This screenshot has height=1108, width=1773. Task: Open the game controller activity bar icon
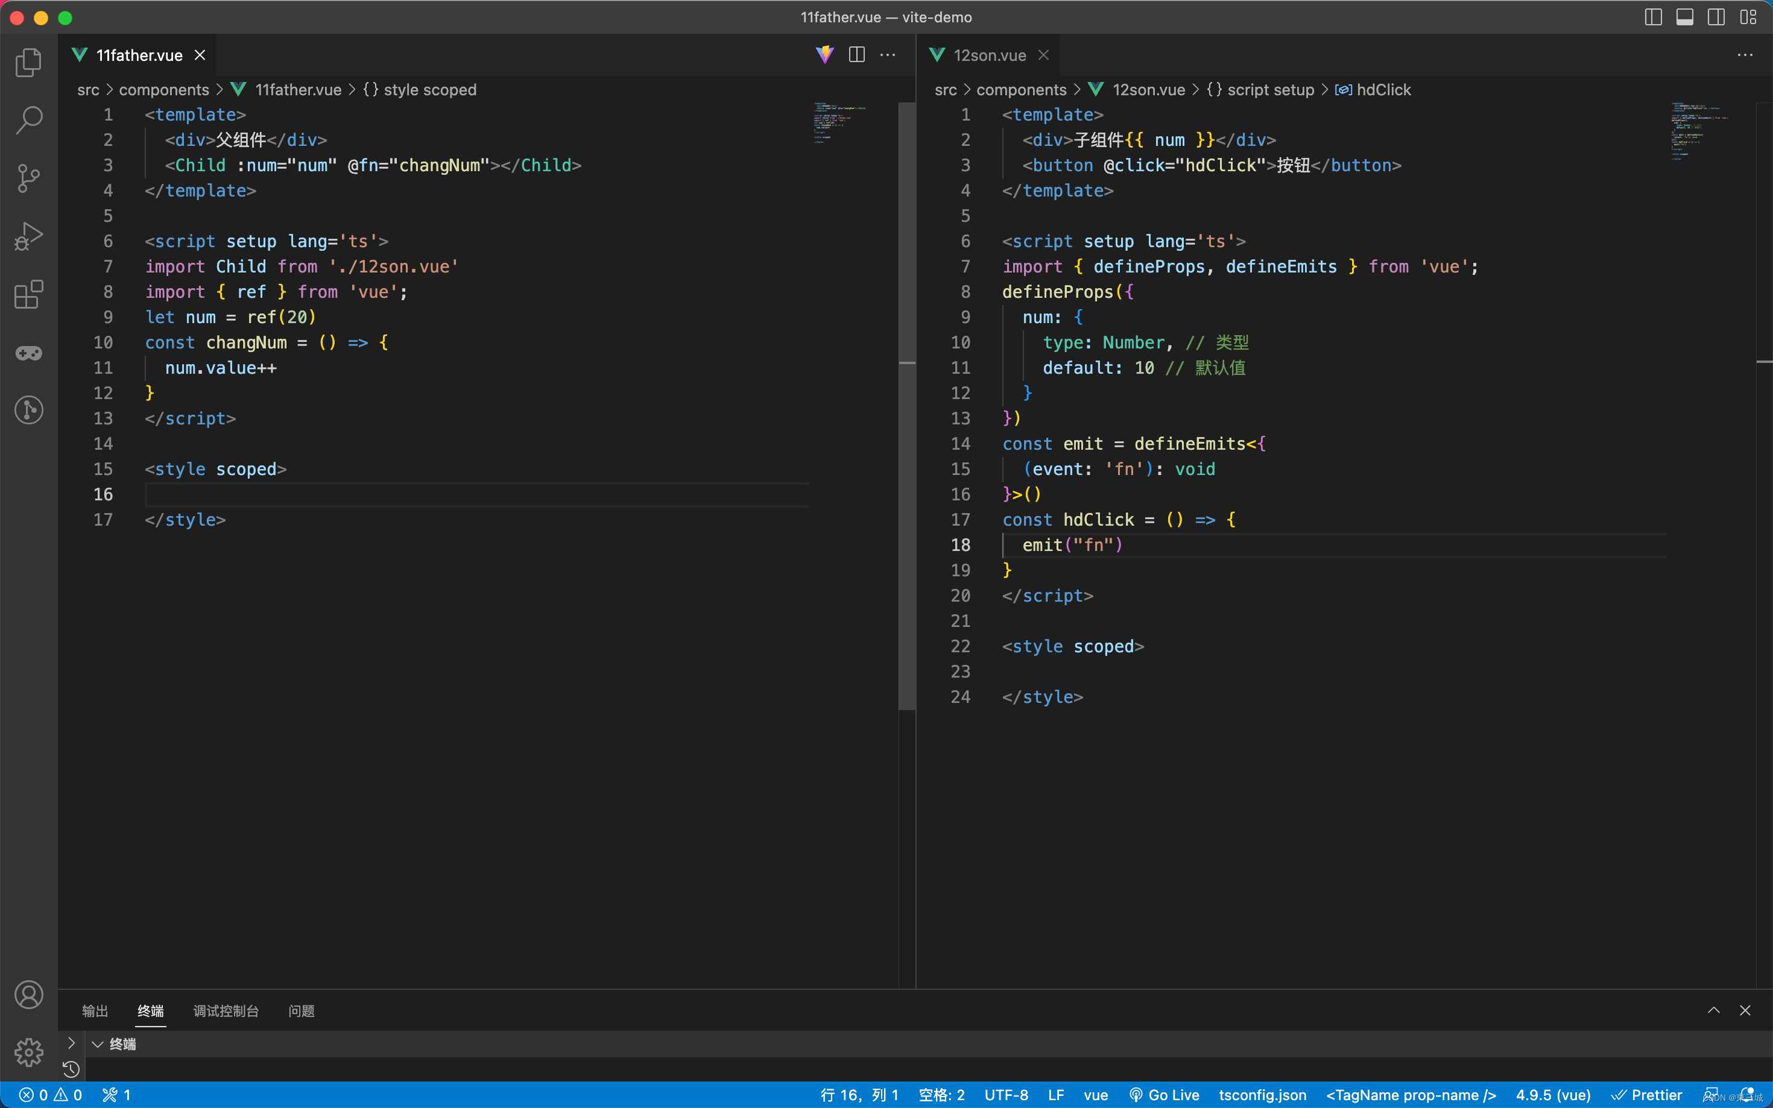[x=28, y=353]
